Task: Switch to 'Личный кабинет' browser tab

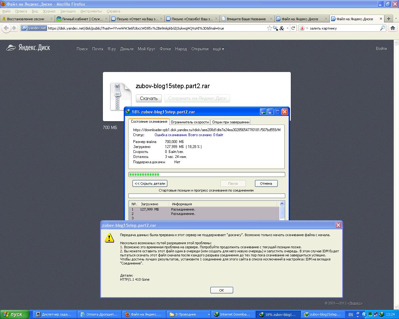Action: click(82, 19)
